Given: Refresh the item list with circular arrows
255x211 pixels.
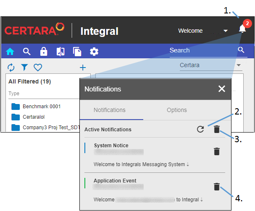Looking at the screenshot, I should [x=11, y=67].
